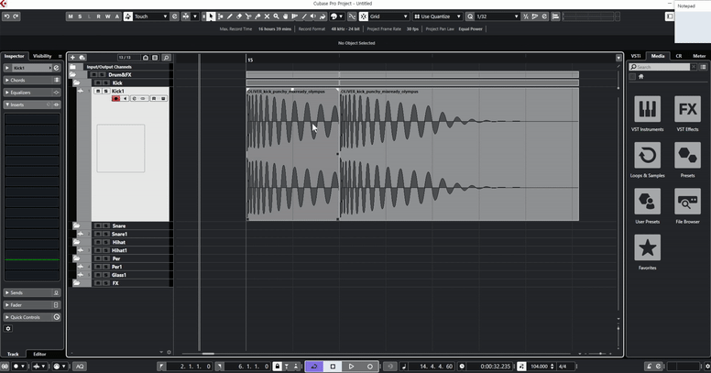
Task: Click the Snare folder track
Action: (x=120, y=226)
